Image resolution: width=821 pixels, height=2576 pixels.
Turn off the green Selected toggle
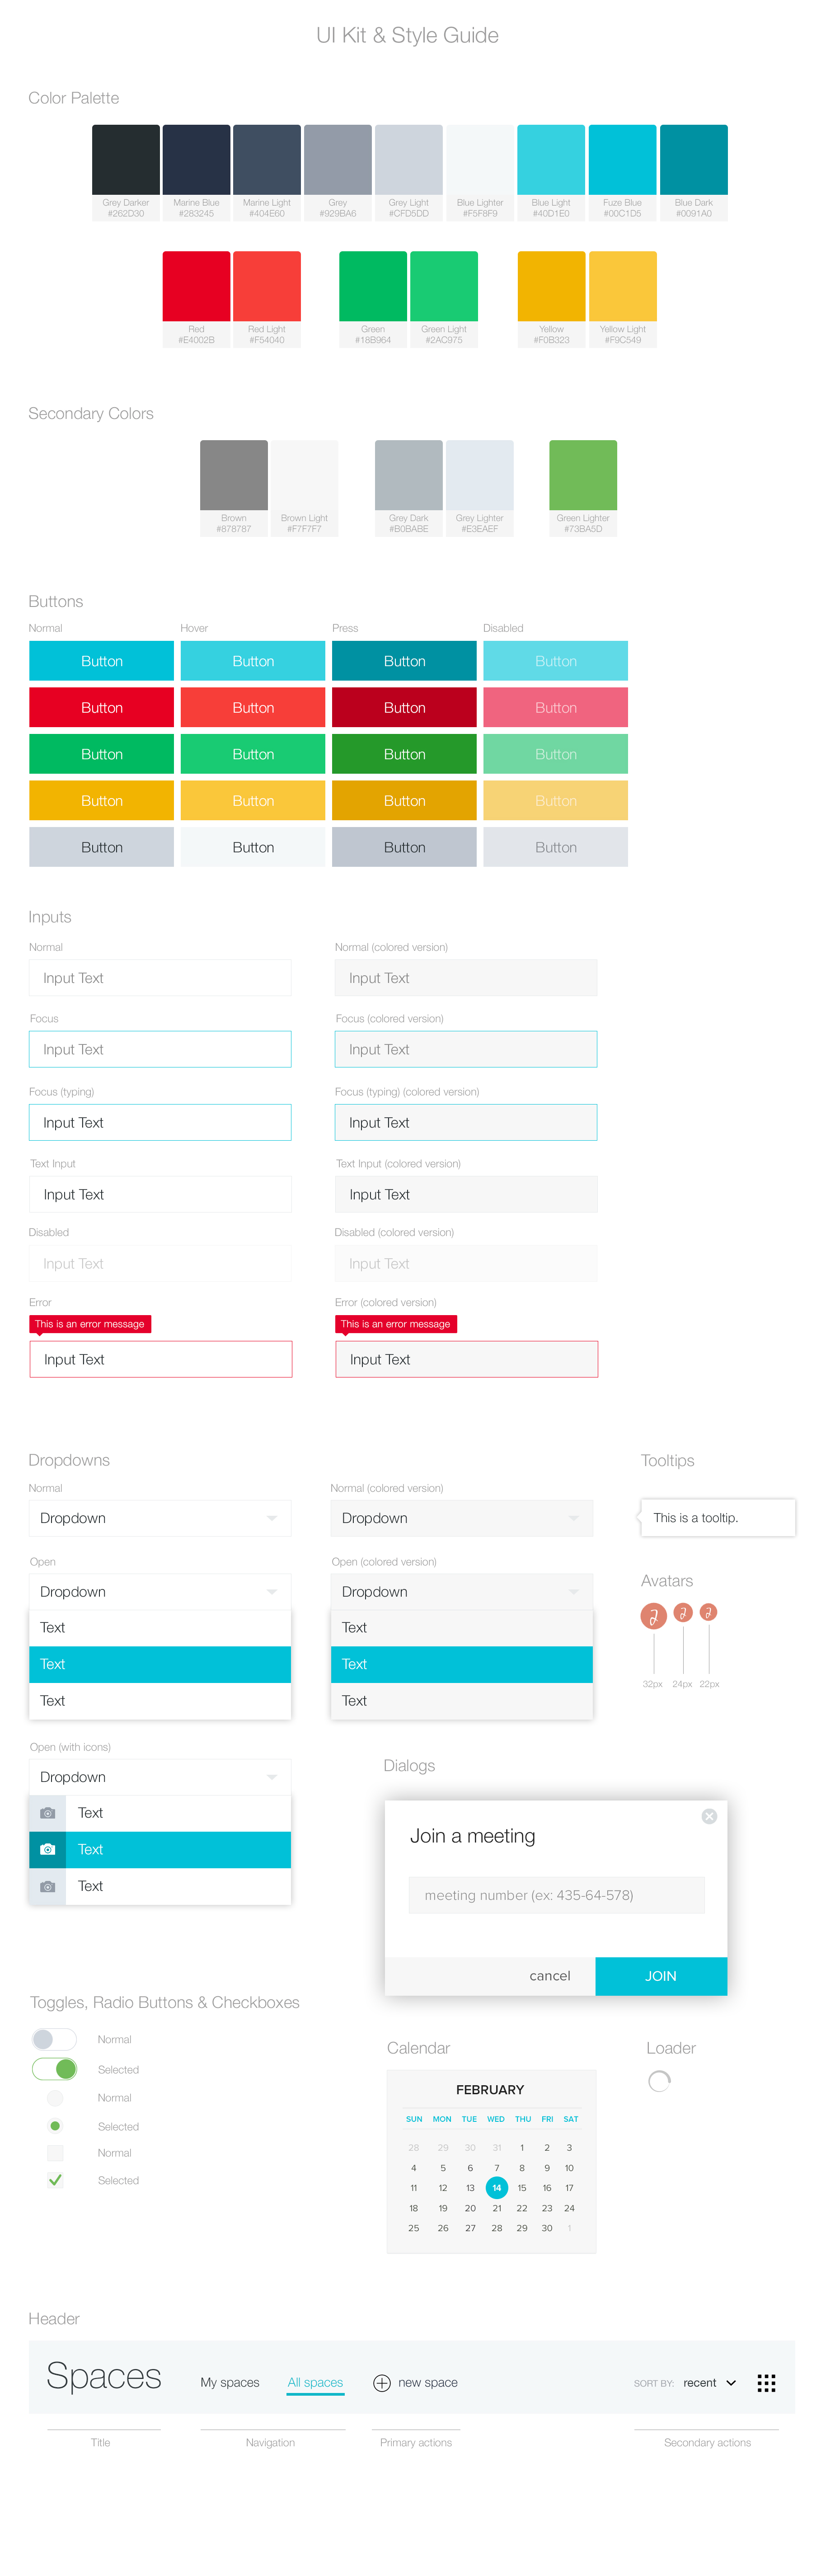pos(54,2069)
